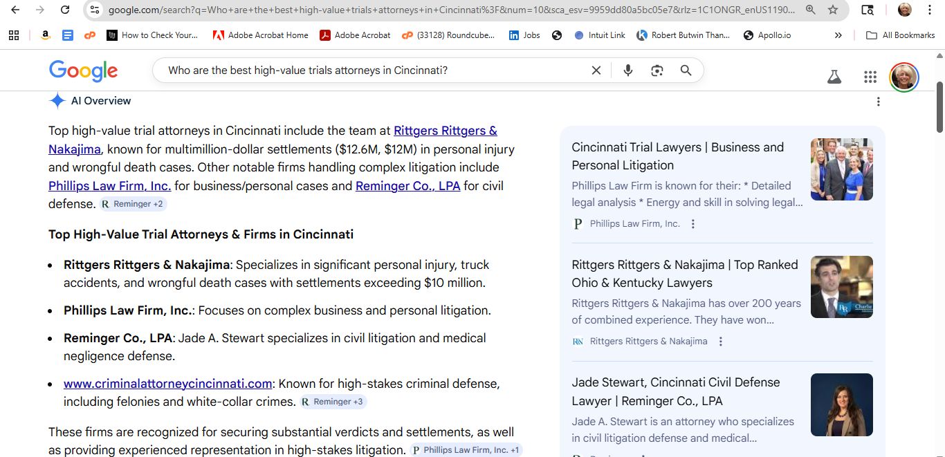This screenshot has width=945, height=457.
Task: Submit search with the magnifier icon
Action: 686,70
